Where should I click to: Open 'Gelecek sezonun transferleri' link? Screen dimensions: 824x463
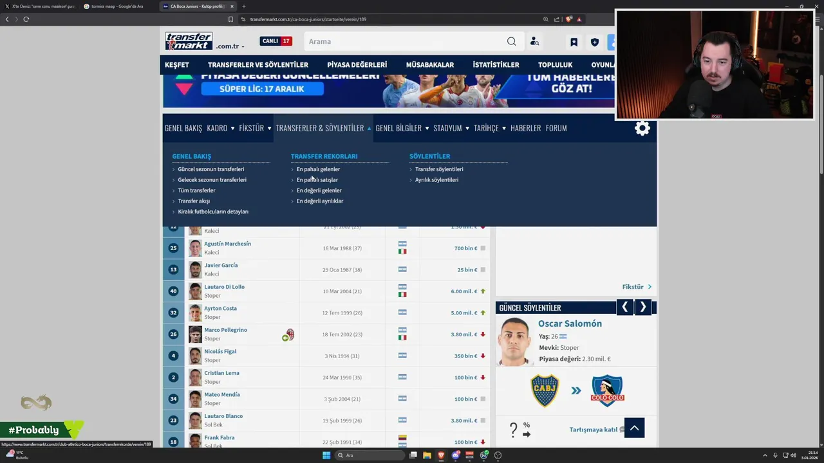click(212, 180)
